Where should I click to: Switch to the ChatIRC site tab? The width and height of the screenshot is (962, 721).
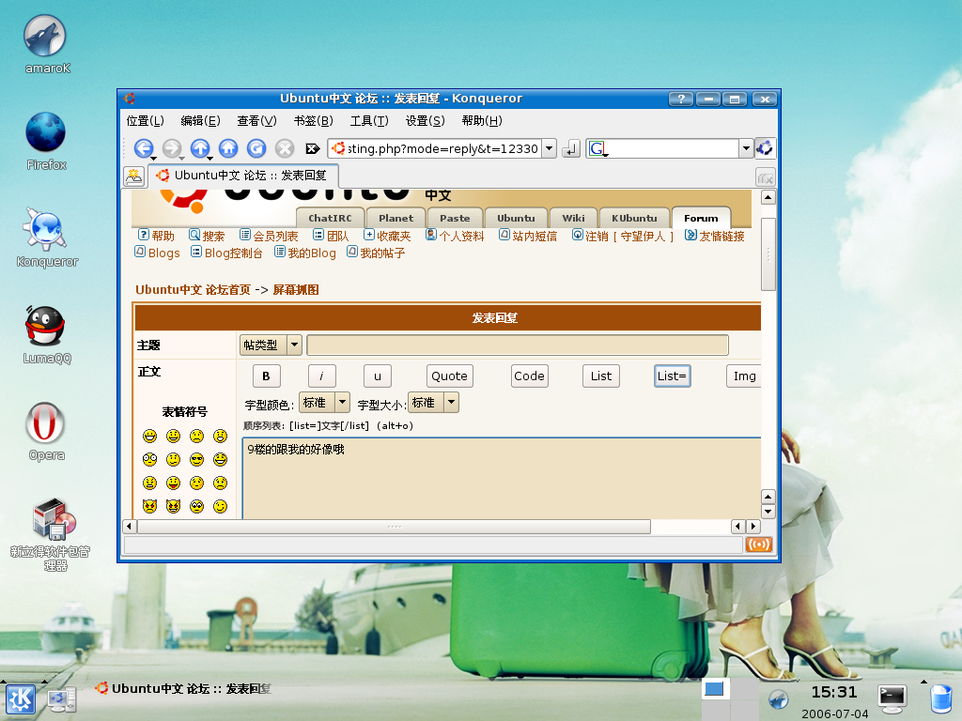(x=330, y=218)
